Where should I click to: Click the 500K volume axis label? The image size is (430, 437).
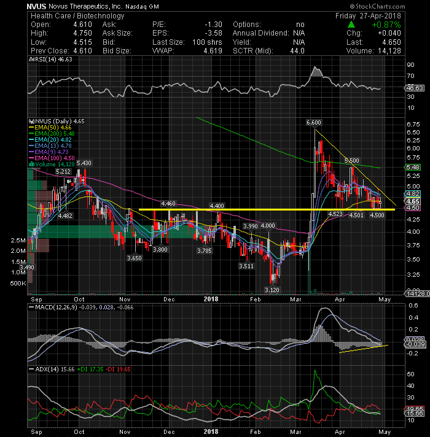coord(18,284)
